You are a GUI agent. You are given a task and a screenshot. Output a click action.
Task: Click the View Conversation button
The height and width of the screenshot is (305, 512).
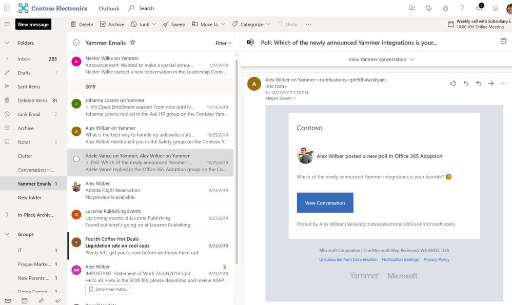point(325,202)
